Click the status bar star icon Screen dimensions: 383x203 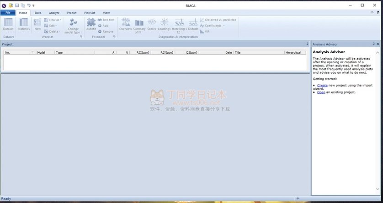298,198
